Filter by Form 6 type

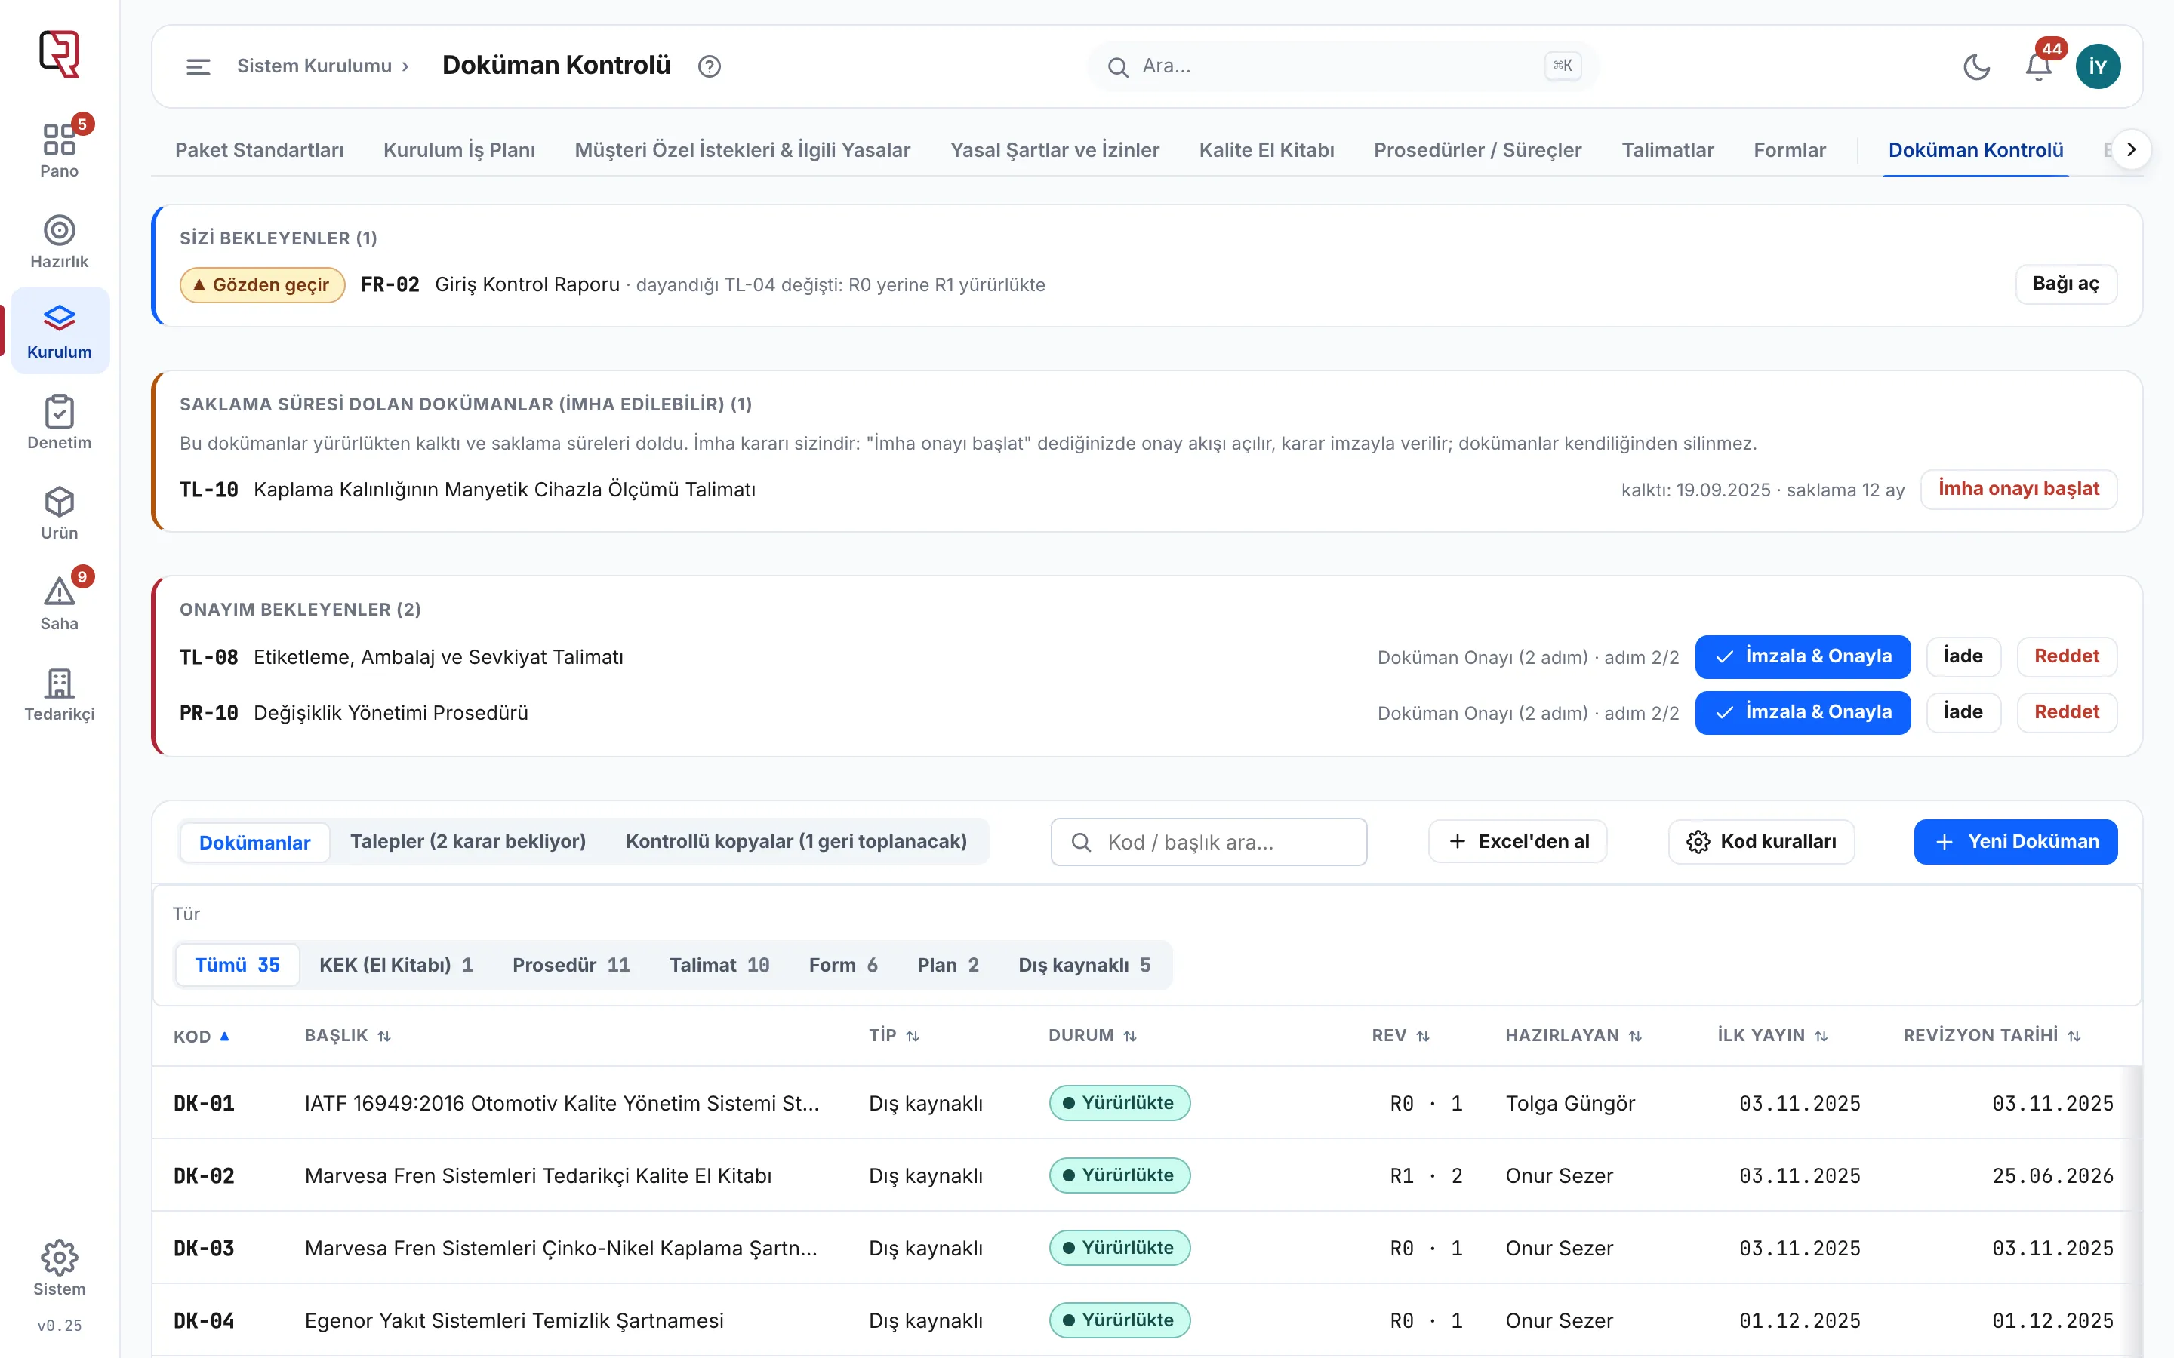coord(842,965)
